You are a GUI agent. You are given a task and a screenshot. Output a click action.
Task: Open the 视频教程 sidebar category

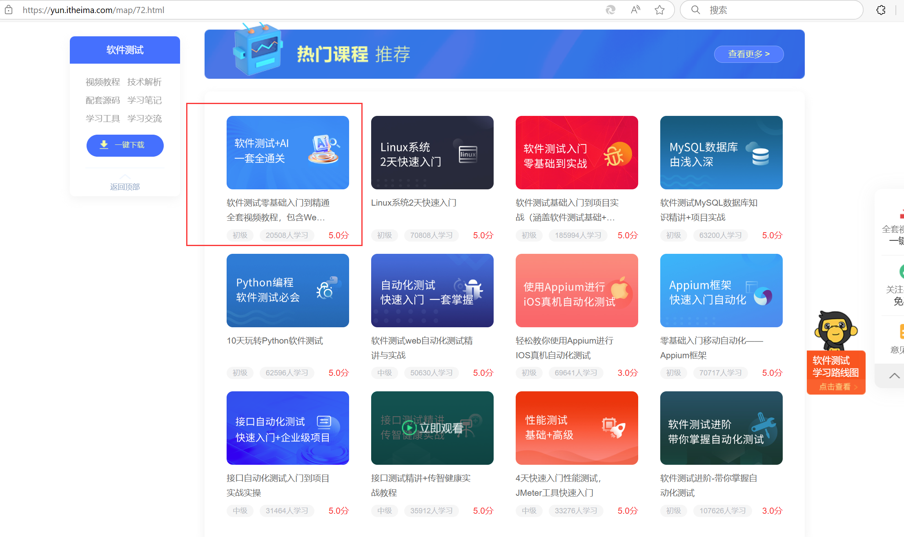[x=102, y=82]
